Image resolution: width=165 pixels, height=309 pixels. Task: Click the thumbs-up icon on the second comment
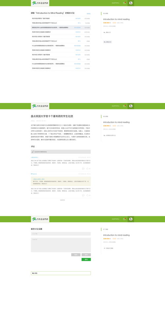coord(87,195)
